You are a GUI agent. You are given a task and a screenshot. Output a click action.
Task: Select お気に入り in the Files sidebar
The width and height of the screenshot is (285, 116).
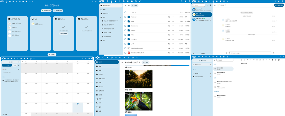(106, 13)
